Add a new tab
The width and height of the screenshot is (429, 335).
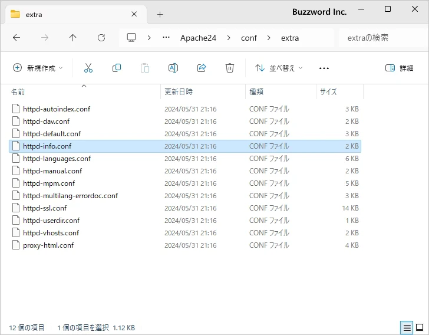(160, 14)
